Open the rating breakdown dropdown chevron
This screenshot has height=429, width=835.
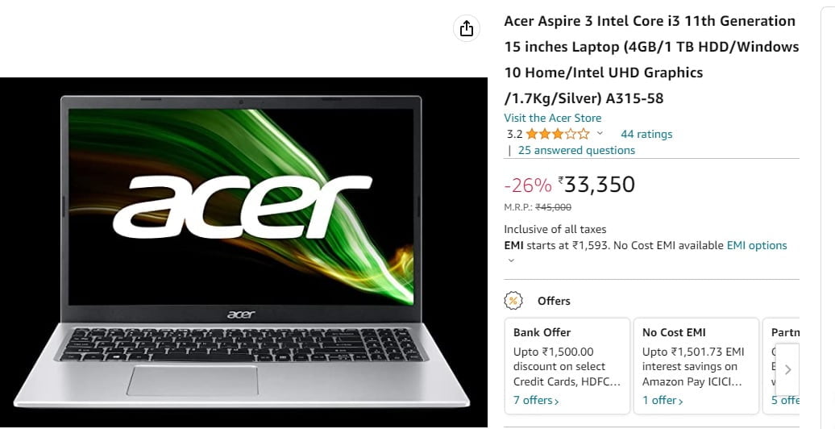[x=600, y=133]
